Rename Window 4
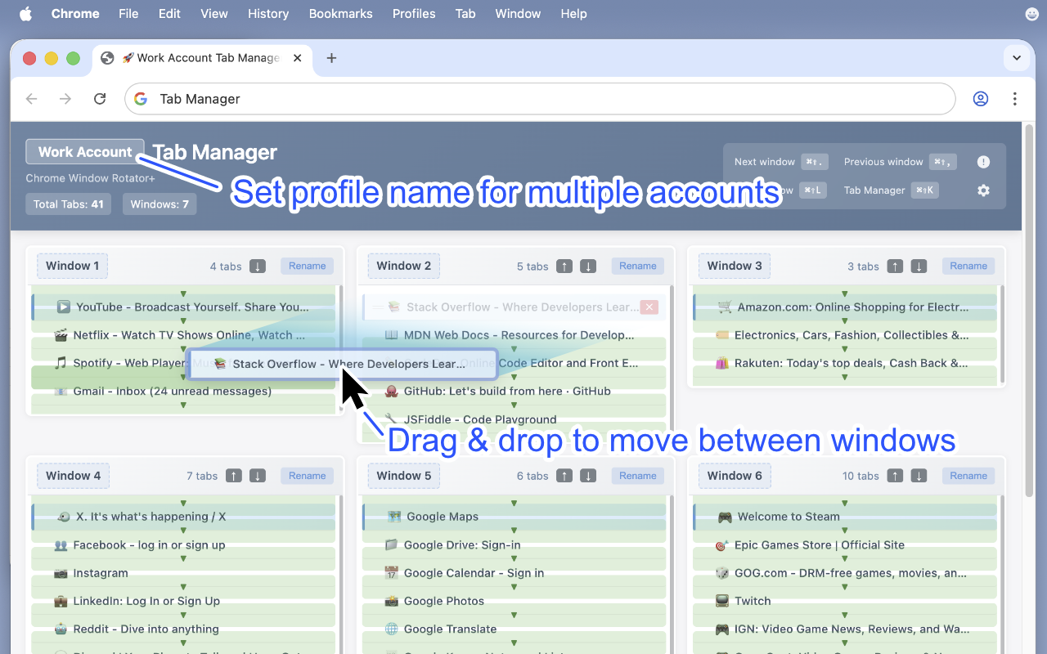This screenshot has height=654, width=1047. click(308, 476)
